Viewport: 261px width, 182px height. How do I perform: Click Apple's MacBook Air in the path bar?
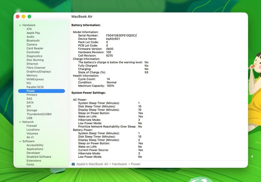coord(92,164)
